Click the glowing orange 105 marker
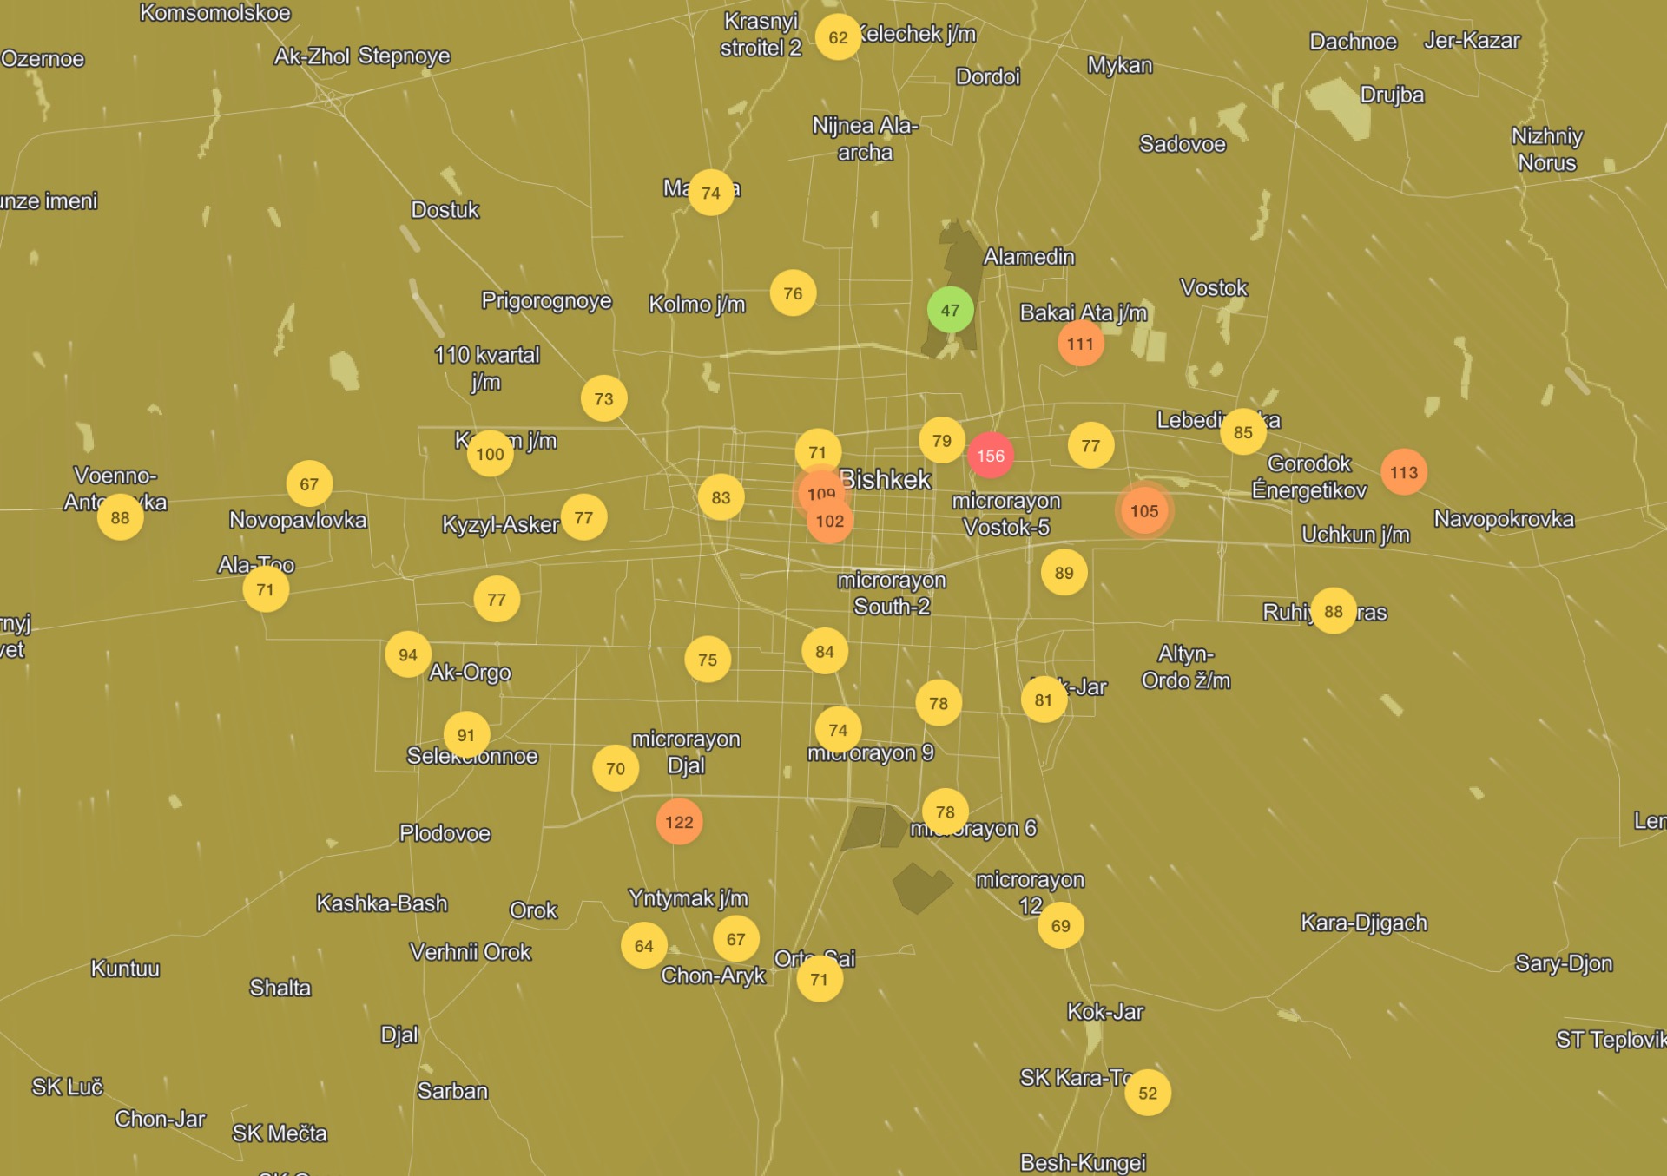1667x1176 pixels. click(x=1143, y=511)
